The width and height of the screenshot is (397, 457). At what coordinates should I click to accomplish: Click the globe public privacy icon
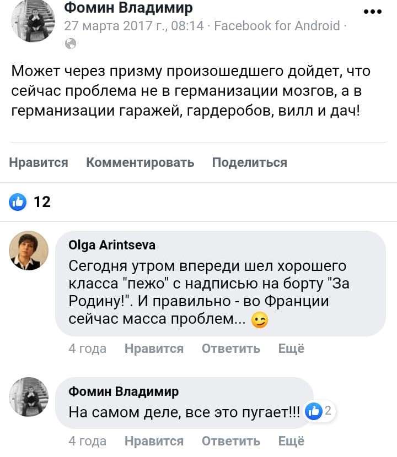pyautogui.click(x=71, y=44)
